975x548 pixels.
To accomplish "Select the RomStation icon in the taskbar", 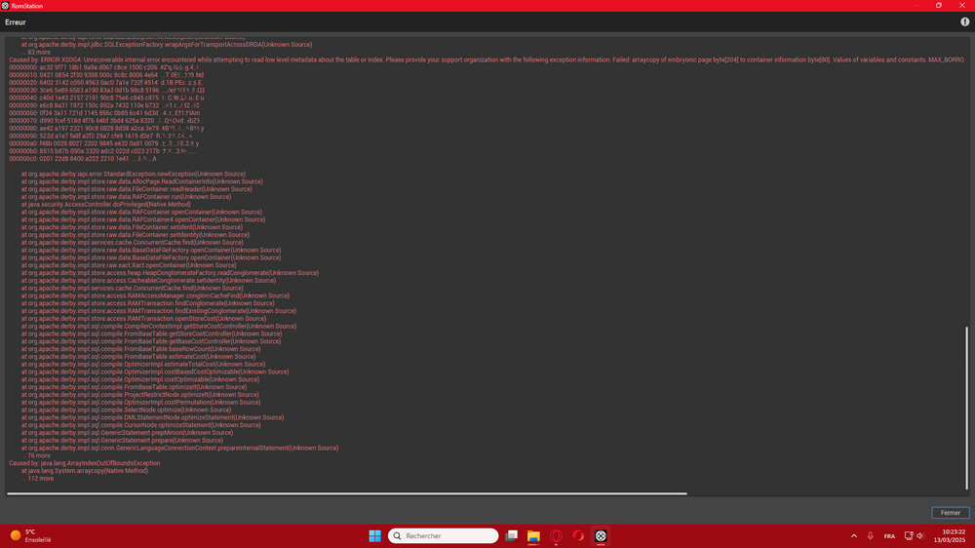I will (x=602, y=535).
